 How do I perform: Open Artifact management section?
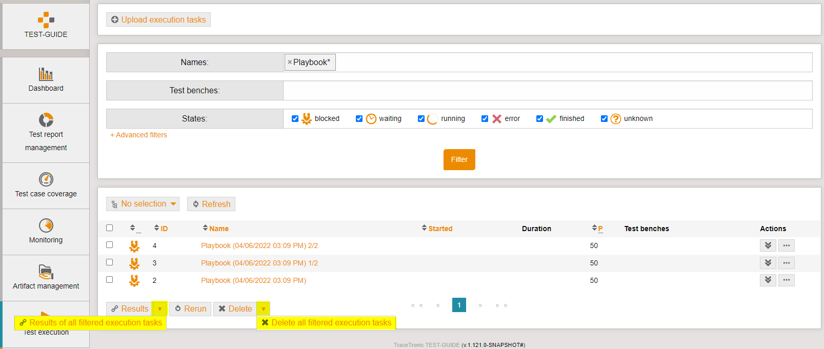pyautogui.click(x=46, y=278)
